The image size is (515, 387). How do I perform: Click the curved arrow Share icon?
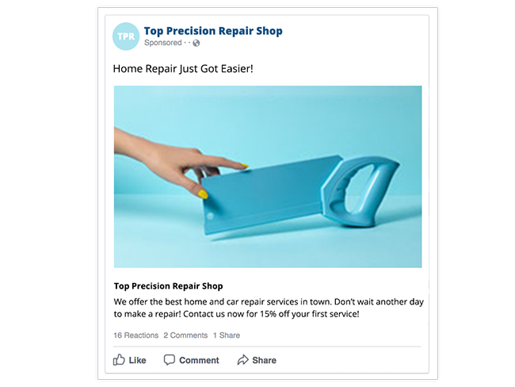[x=242, y=360]
